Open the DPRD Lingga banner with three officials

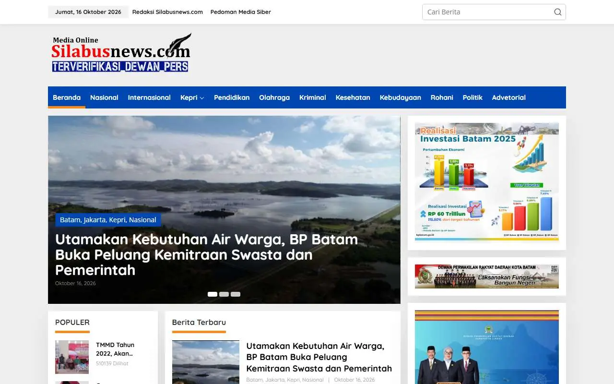(x=487, y=347)
